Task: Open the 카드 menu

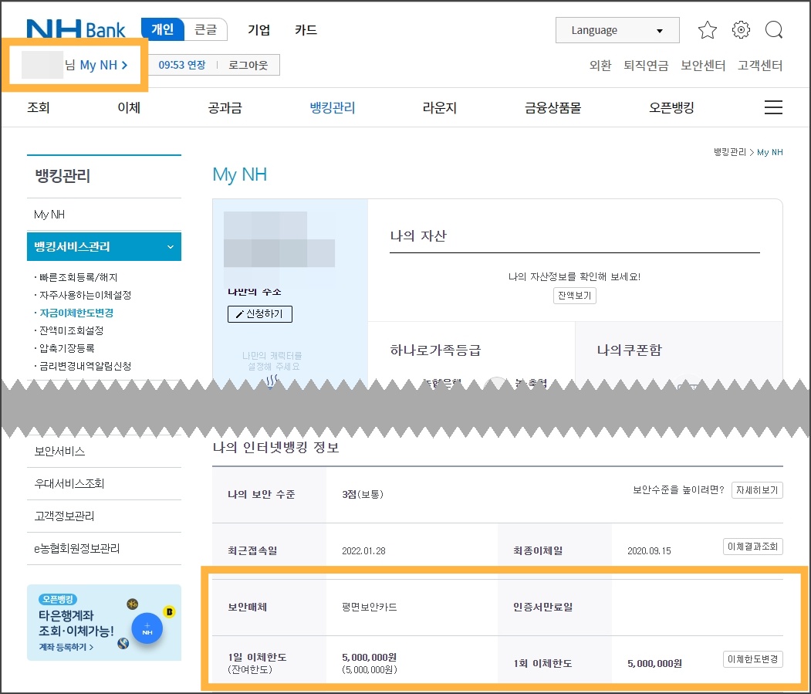Action: tap(306, 30)
